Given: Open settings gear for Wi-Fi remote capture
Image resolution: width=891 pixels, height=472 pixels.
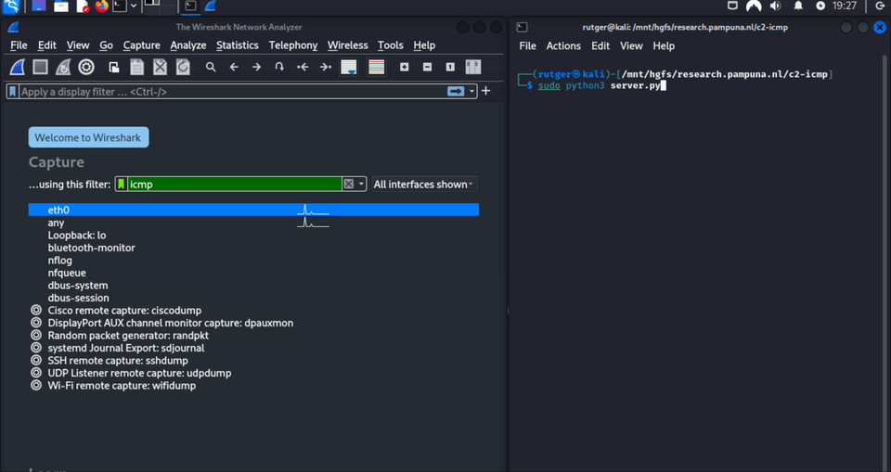Looking at the screenshot, I should 36,385.
